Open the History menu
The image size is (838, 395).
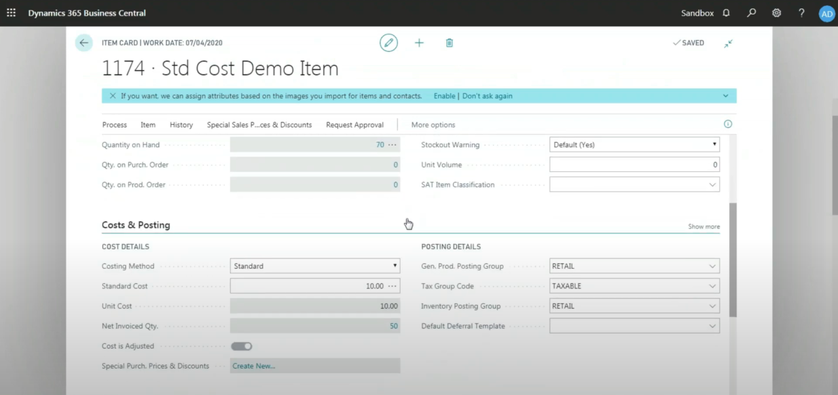[x=181, y=125]
